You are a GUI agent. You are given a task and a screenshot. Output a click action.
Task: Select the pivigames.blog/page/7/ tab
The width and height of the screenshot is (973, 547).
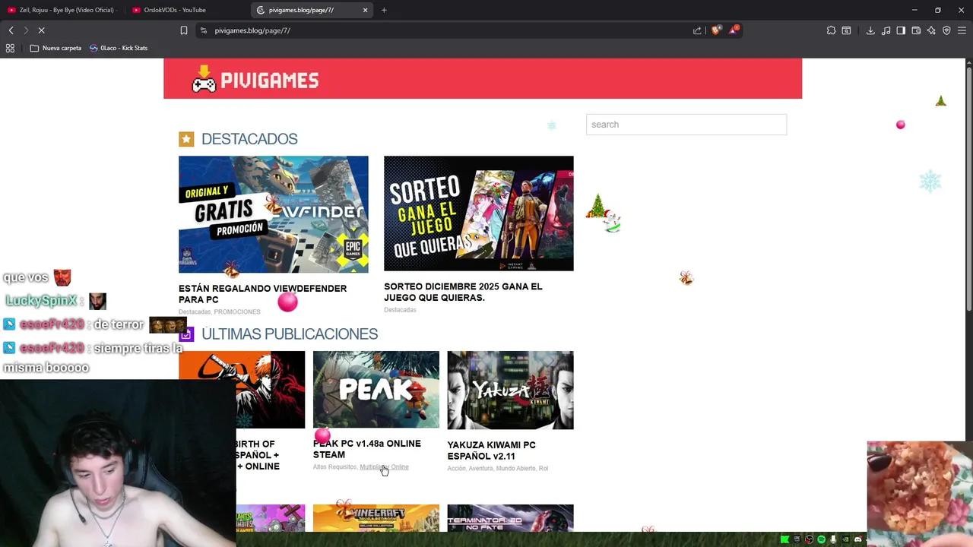point(312,10)
